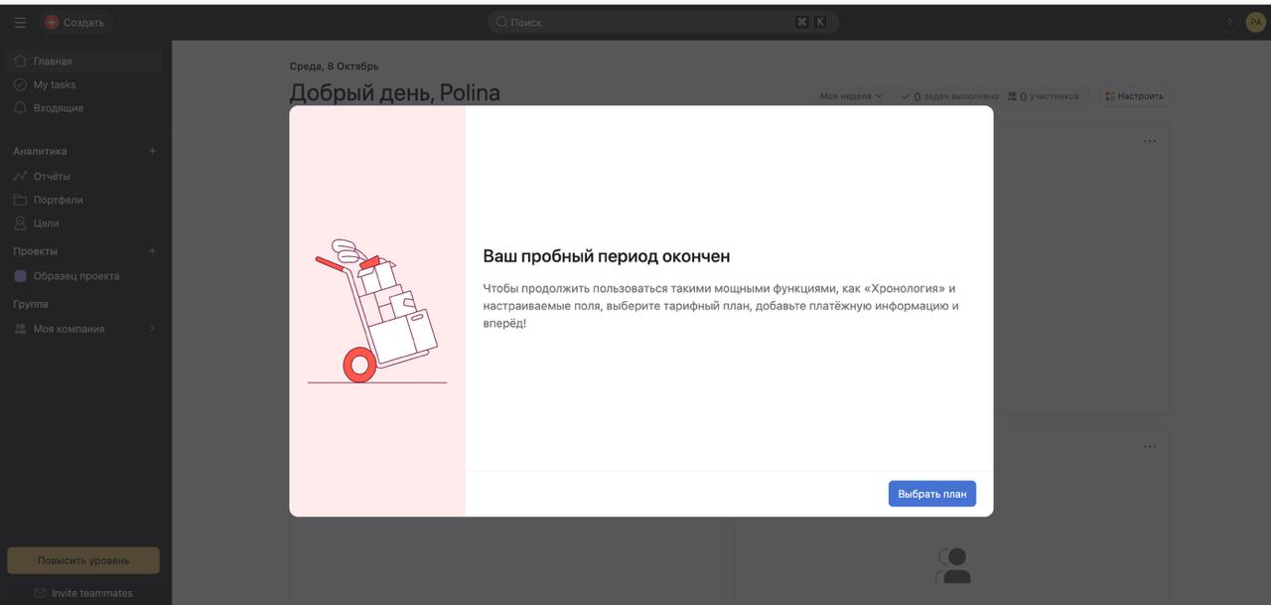Open Цели goals

click(46, 224)
